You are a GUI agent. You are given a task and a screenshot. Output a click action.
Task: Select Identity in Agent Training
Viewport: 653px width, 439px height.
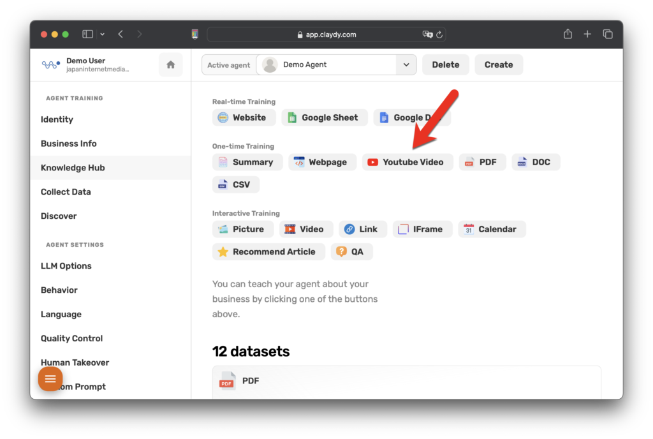57,119
